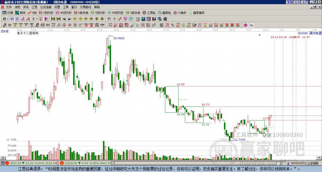Click the yellow diamond four-arrow icon
The width and height of the screenshot is (322, 172).
coord(102,19)
